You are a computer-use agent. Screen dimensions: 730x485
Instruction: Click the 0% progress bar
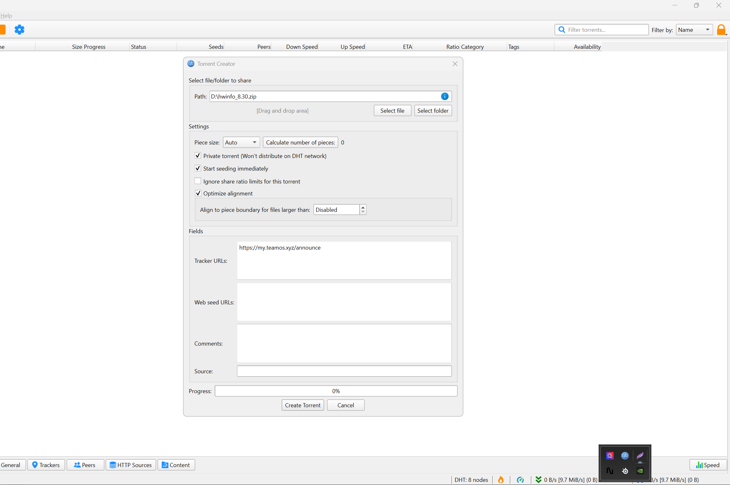click(336, 391)
